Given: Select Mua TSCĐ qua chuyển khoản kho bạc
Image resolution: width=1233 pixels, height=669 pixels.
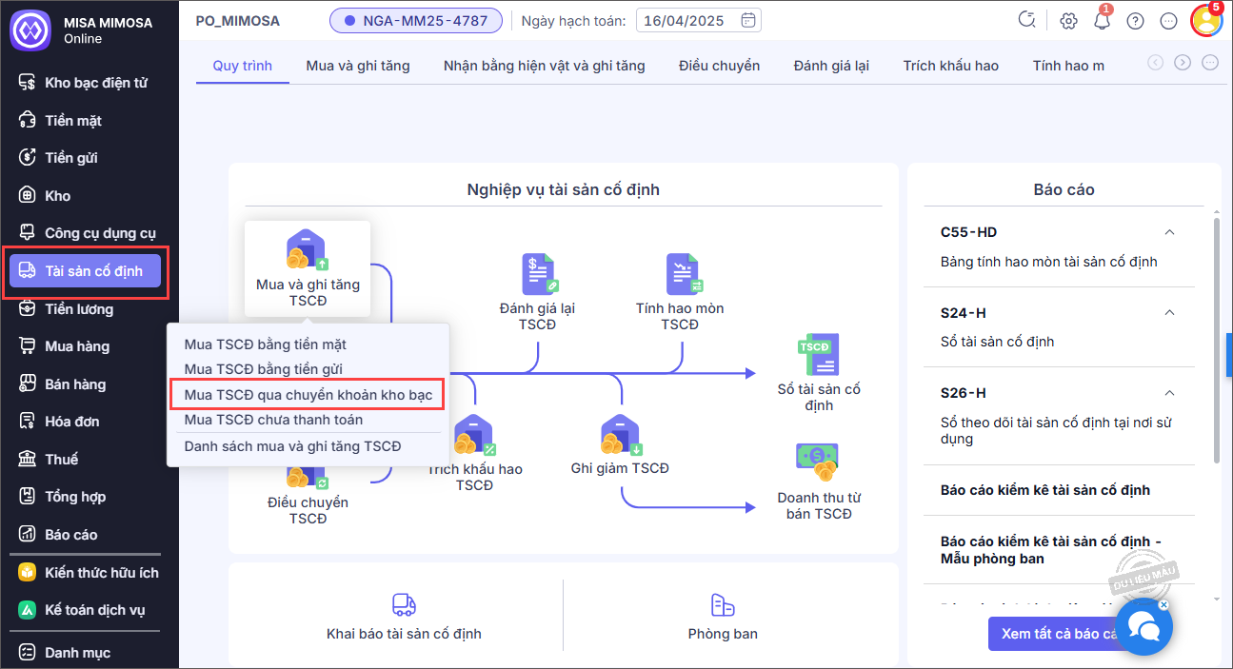Looking at the screenshot, I should [x=307, y=394].
